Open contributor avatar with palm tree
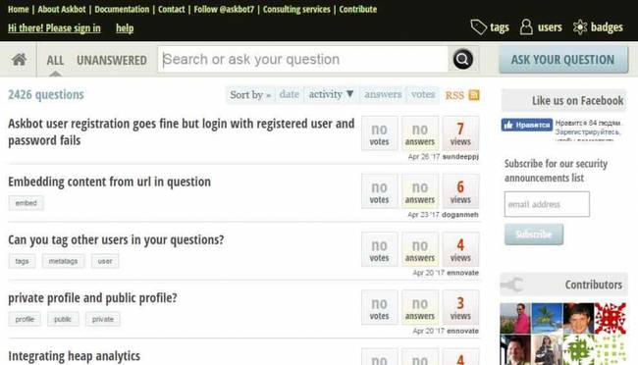Viewport: 638px width, 365px height. 547,318
